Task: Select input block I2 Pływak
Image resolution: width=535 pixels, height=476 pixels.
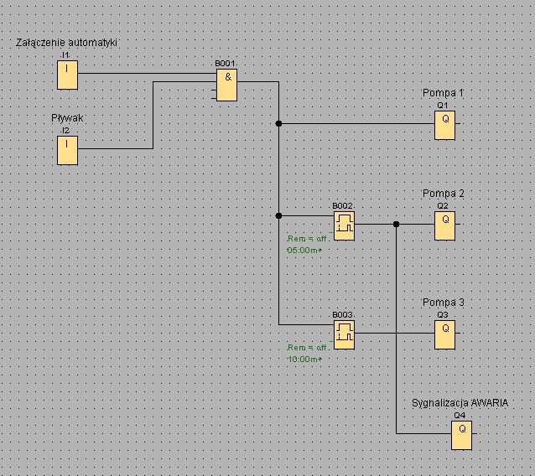Action: (x=67, y=150)
